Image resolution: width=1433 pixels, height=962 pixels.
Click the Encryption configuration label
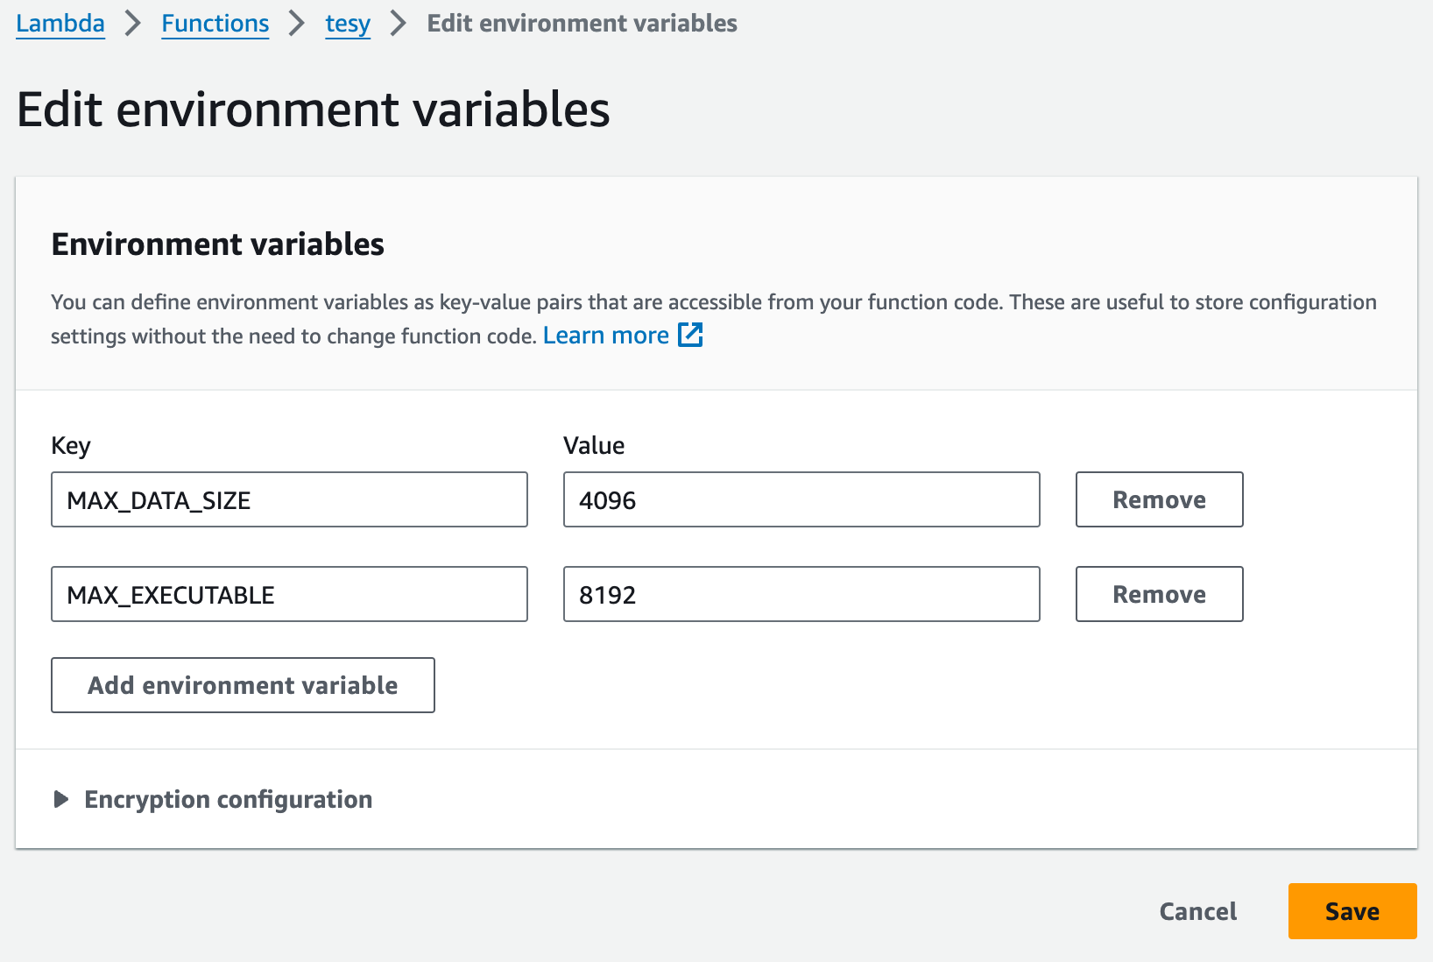pos(228,799)
